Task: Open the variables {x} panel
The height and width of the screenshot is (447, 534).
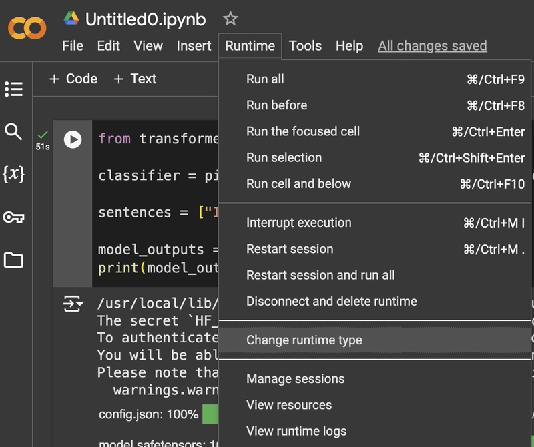Action: point(13,174)
